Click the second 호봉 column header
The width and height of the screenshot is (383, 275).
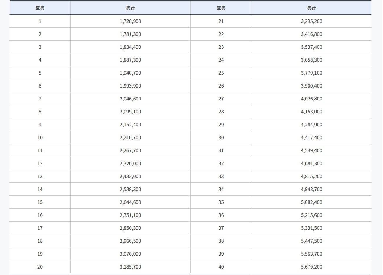click(x=221, y=8)
